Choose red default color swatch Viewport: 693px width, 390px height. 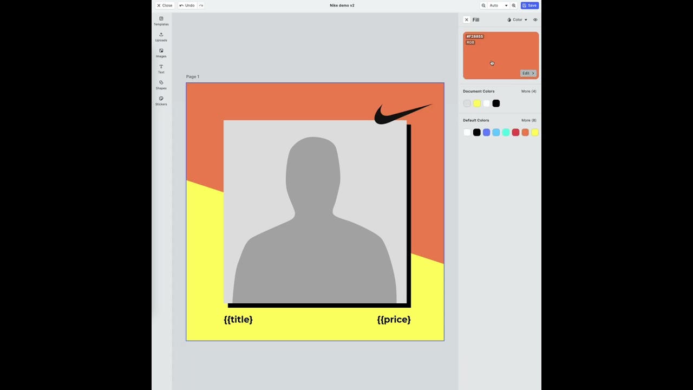point(515,132)
